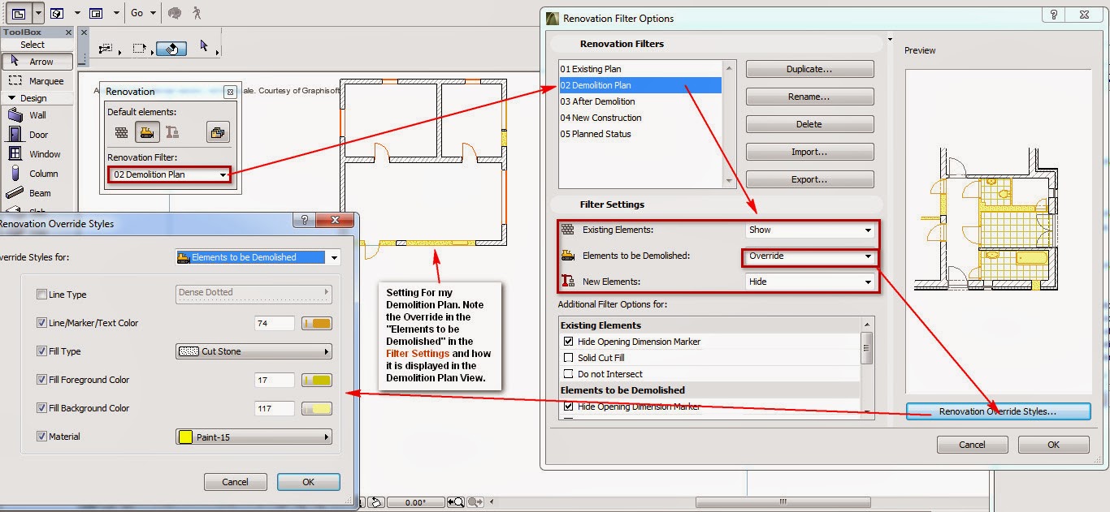The width and height of the screenshot is (1110, 512).
Task: Select the Door tool
Action: (x=37, y=134)
